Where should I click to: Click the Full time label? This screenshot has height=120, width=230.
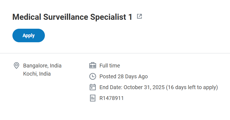(110, 66)
